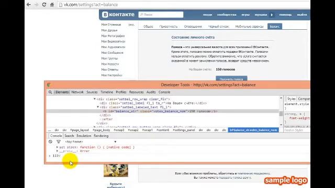The image size is (335, 188).
Task: Open the drawer Rendering tab
Action: [x=101, y=136]
